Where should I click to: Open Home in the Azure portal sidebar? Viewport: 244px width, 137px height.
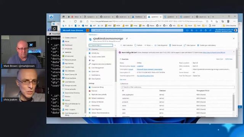67,41
